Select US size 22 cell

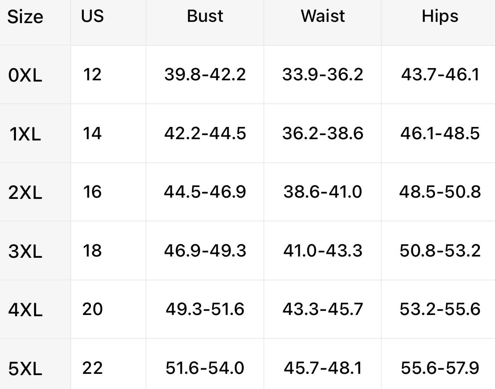point(92,368)
